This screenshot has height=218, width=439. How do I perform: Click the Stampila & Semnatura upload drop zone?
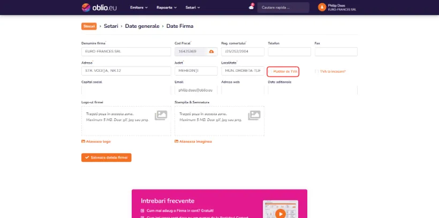point(219,121)
